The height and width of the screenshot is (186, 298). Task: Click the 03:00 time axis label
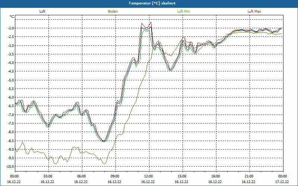coord(49,176)
